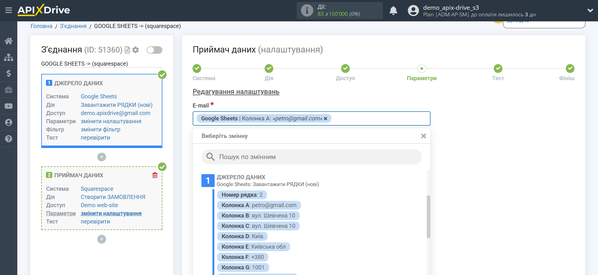The image size is (598, 275).
Task: Select variable Колонка E: Київська обл
Action: 253,247
